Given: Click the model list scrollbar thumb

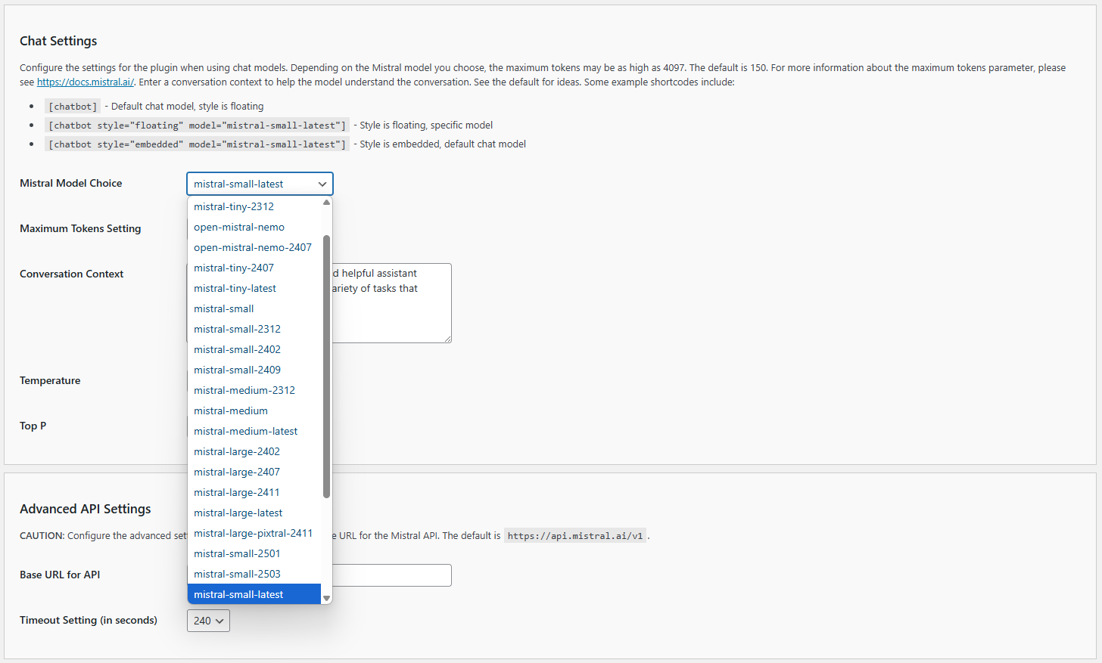Looking at the screenshot, I should point(327,367).
